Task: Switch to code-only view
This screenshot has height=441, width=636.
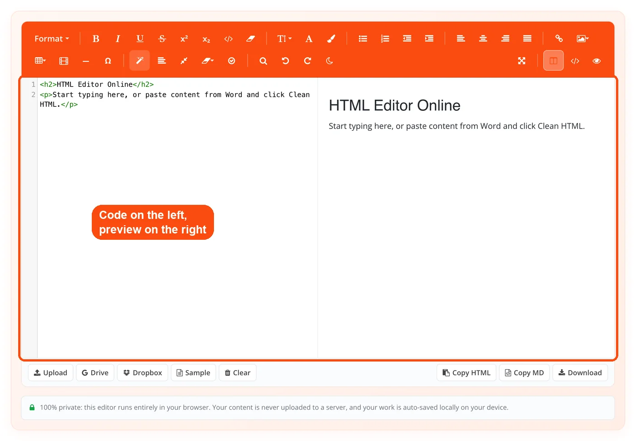Action: [575, 61]
